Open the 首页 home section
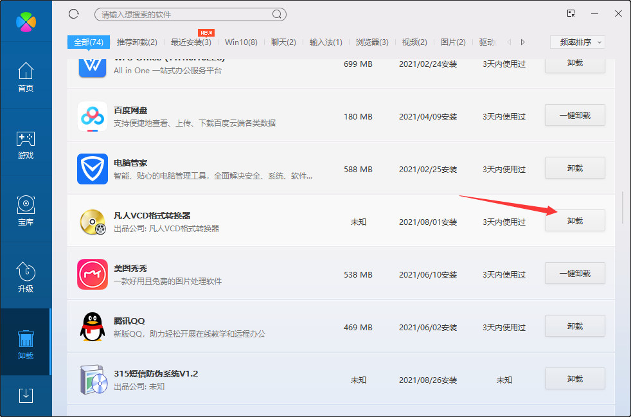The height and width of the screenshot is (417, 631). click(x=26, y=76)
